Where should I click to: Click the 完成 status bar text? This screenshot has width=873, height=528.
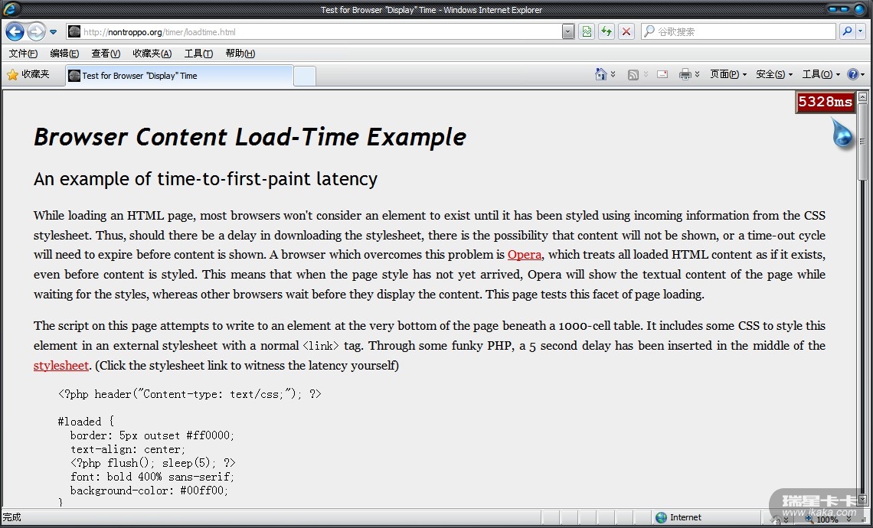pyautogui.click(x=11, y=517)
